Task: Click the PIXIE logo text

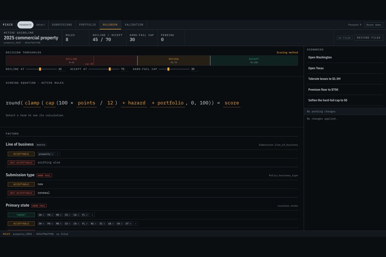Action: pos(8,25)
